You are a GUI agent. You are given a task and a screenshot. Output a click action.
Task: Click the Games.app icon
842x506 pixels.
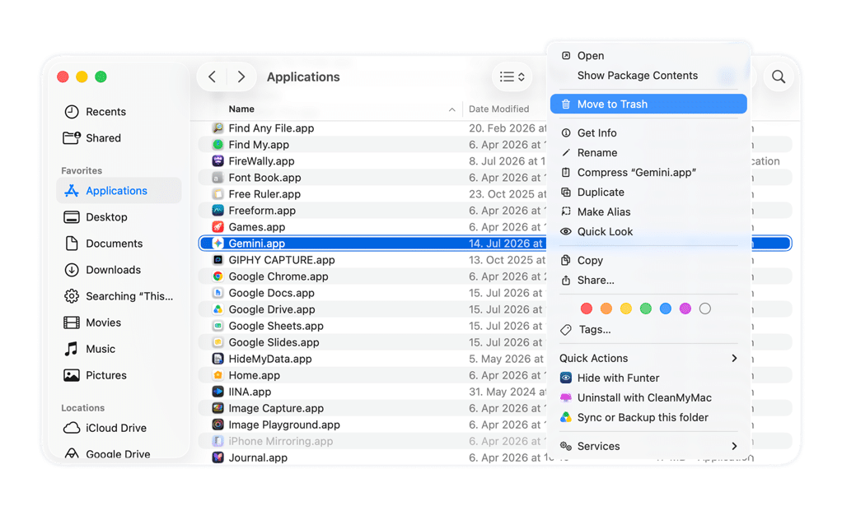pos(218,227)
